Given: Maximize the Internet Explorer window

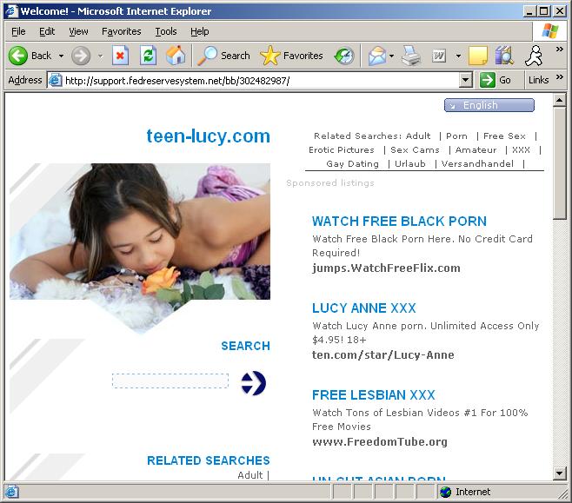Looking at the screenshot, I should click(x=544, y=11).
